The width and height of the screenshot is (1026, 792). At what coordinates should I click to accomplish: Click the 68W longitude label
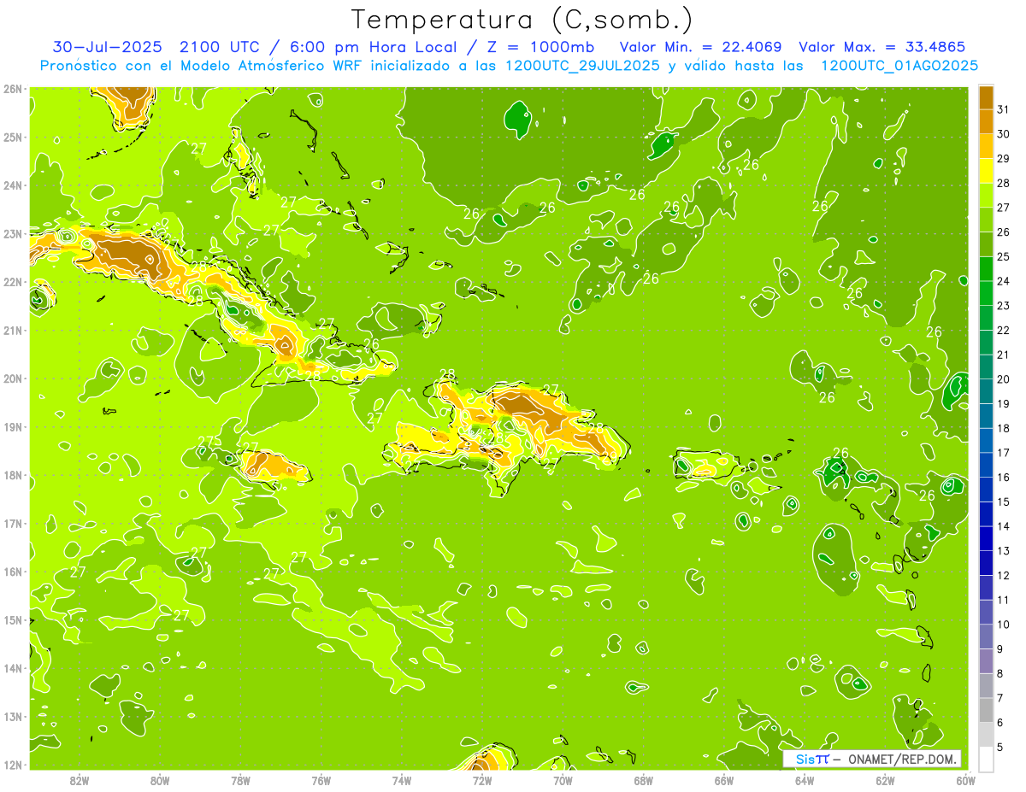[644, 780]
